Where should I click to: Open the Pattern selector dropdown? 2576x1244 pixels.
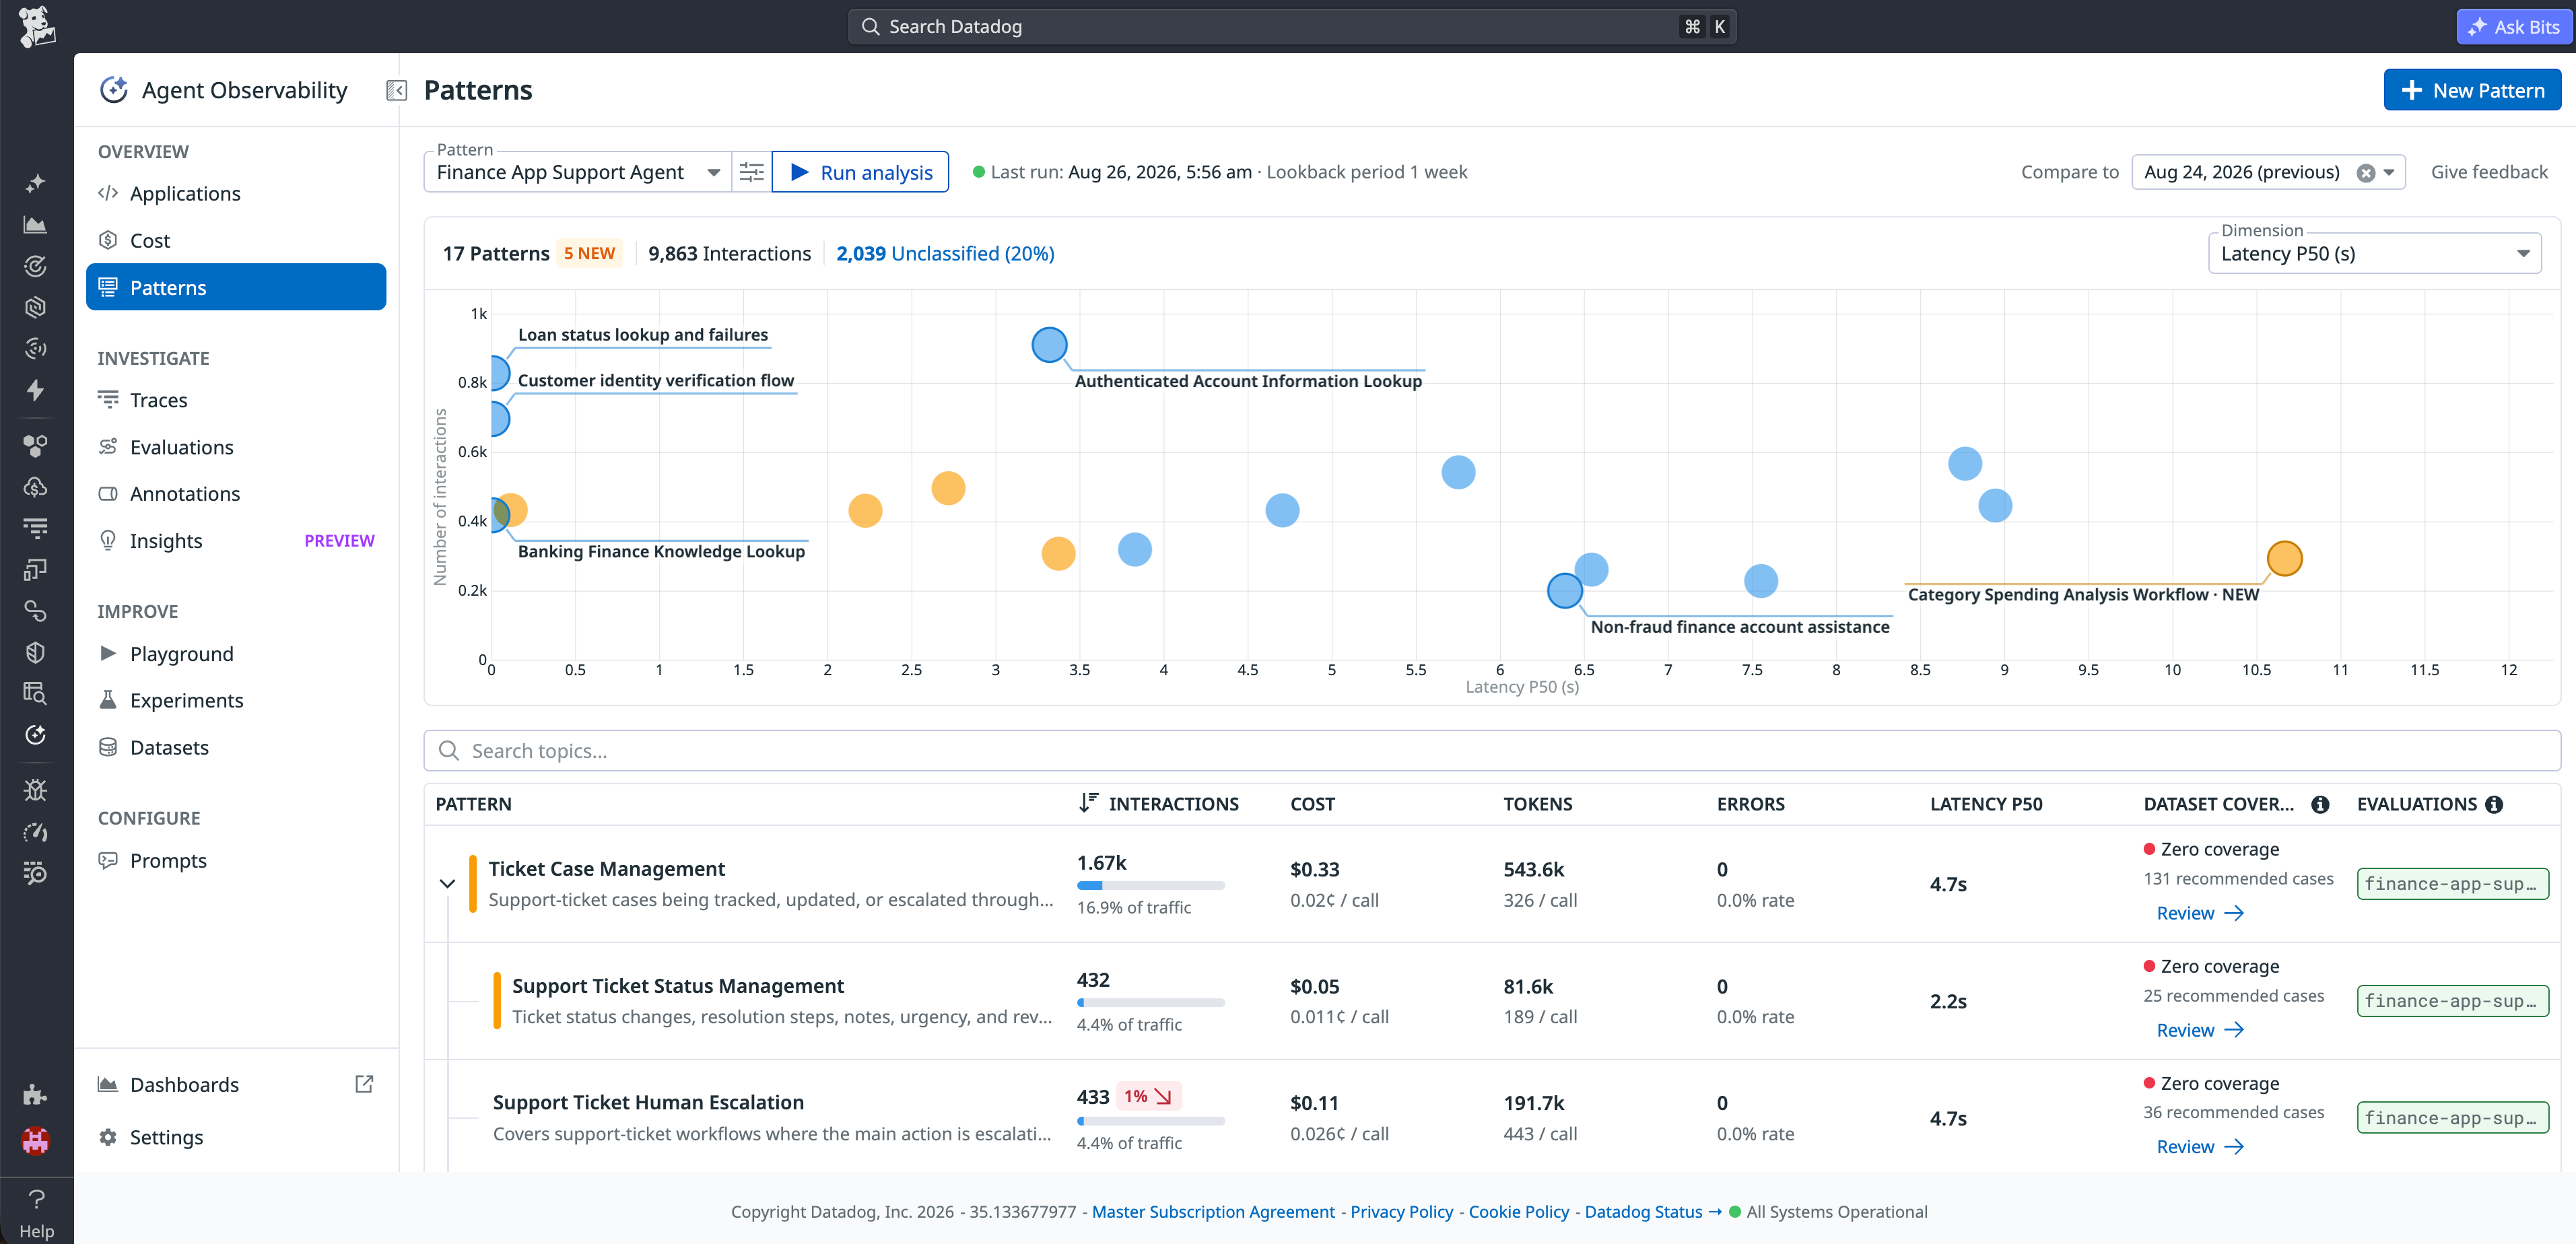578,172
